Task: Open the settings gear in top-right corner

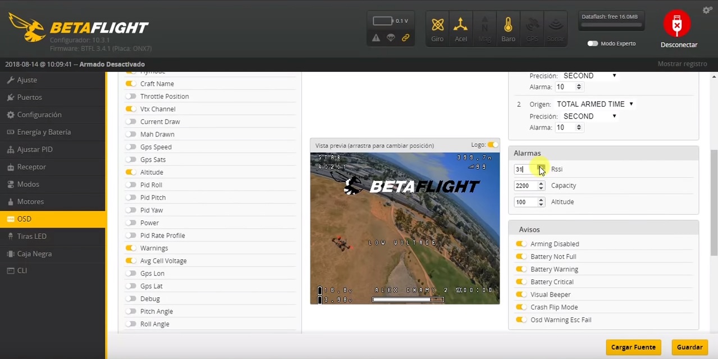Action: click(x=707, y=10)
